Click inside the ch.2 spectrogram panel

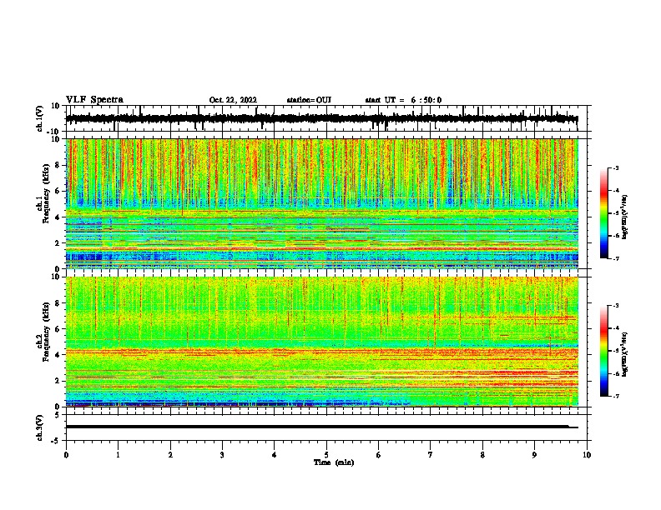(x=328, y=342)
